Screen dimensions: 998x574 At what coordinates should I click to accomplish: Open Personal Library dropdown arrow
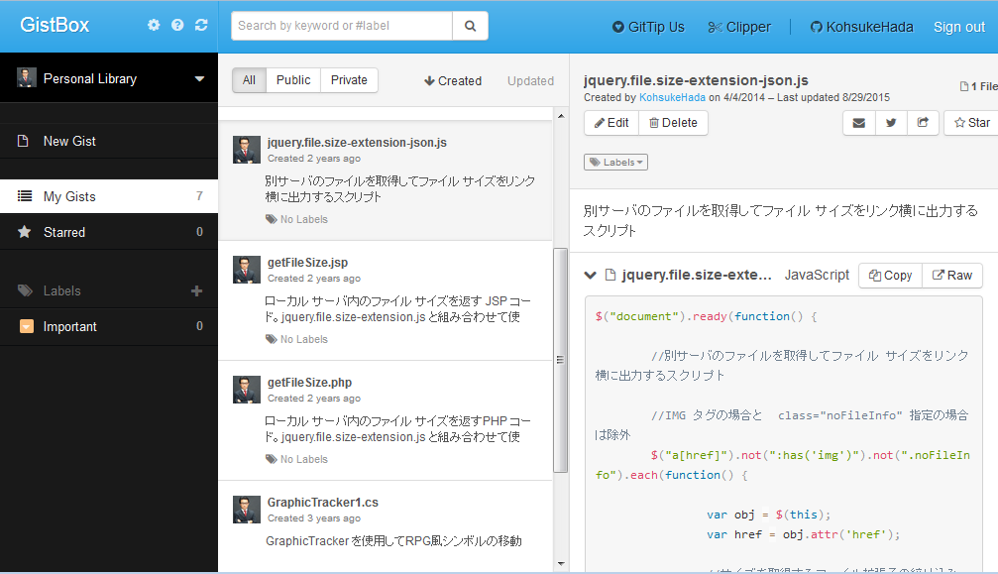(x=199, y=79)
